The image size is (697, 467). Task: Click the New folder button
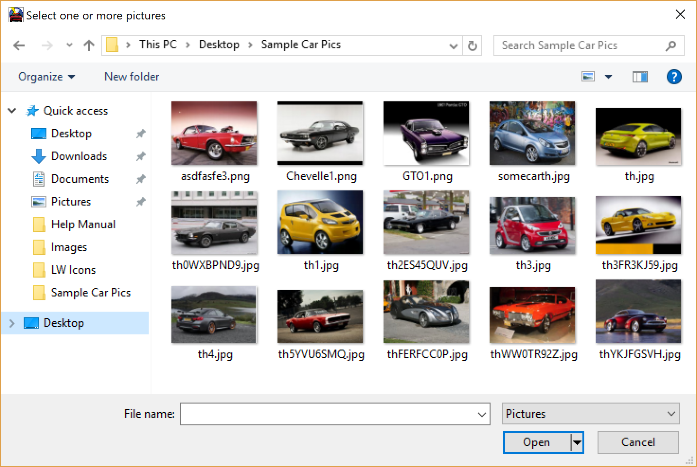132,76
